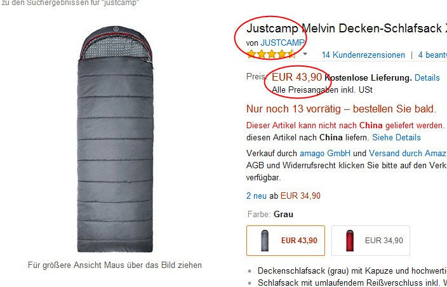Image resolution: width=447 pixels, height=287 pixels.
Task: Open 14 Kundenrezensionen reviews link
Action: pos(363,55)
